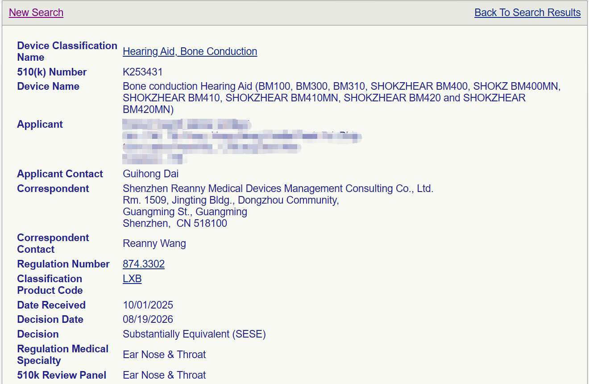This screenshot has height=384, width=589.
Task: Click the Device Name field label
Action: (48, 86)
